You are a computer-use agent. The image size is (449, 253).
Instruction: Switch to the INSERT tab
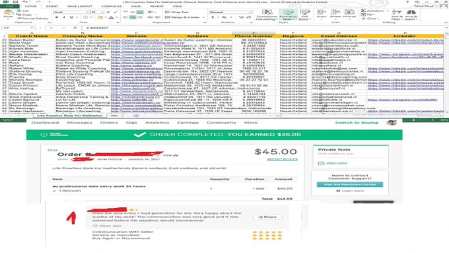52,6
